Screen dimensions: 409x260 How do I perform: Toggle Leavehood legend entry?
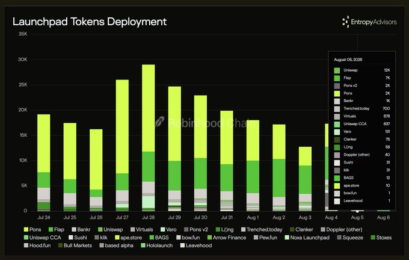click(x=196, y=246)
